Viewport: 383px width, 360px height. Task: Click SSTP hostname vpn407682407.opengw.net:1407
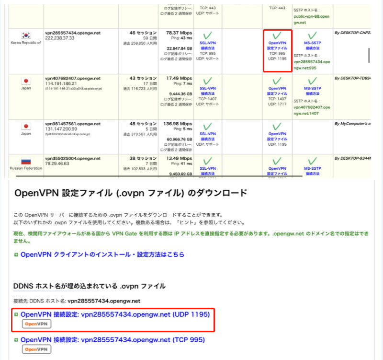312,110
